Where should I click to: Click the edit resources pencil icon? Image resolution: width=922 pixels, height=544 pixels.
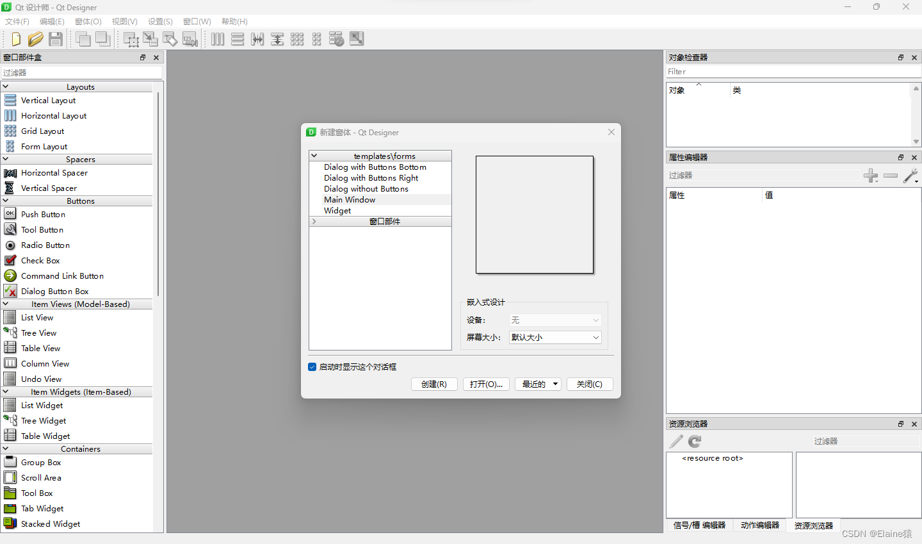[x=676, y=441]
